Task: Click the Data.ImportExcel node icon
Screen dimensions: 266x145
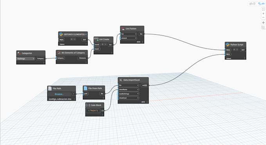Action: (x=120, y=80)
